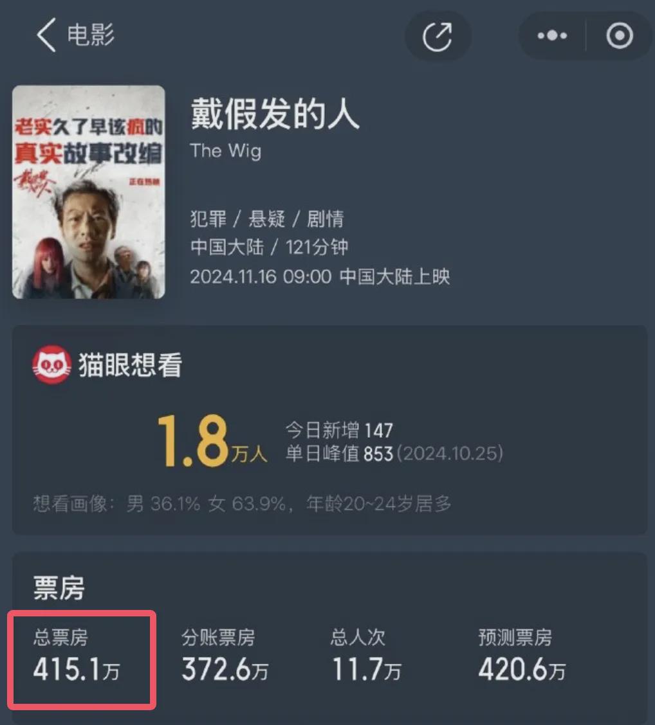655x725 pixels.
Task: Tap the circular target close icon
Action: (x=620, y=35)
